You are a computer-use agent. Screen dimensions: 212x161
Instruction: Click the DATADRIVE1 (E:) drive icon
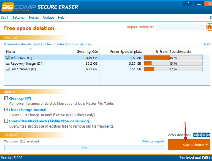(8, 69)
